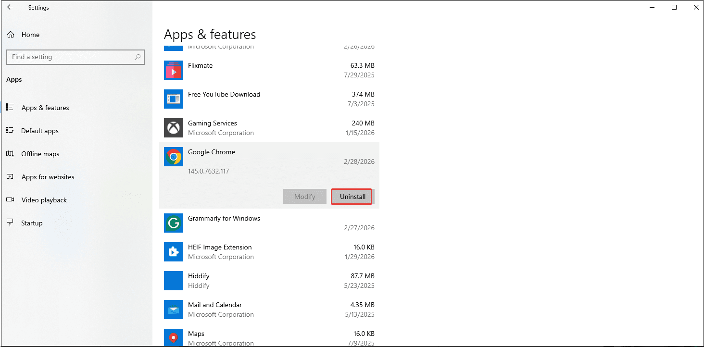Click the Gaming Services Xbox icon
The width and height of the screenshot is (704, 347).
[x=173, y=128]
